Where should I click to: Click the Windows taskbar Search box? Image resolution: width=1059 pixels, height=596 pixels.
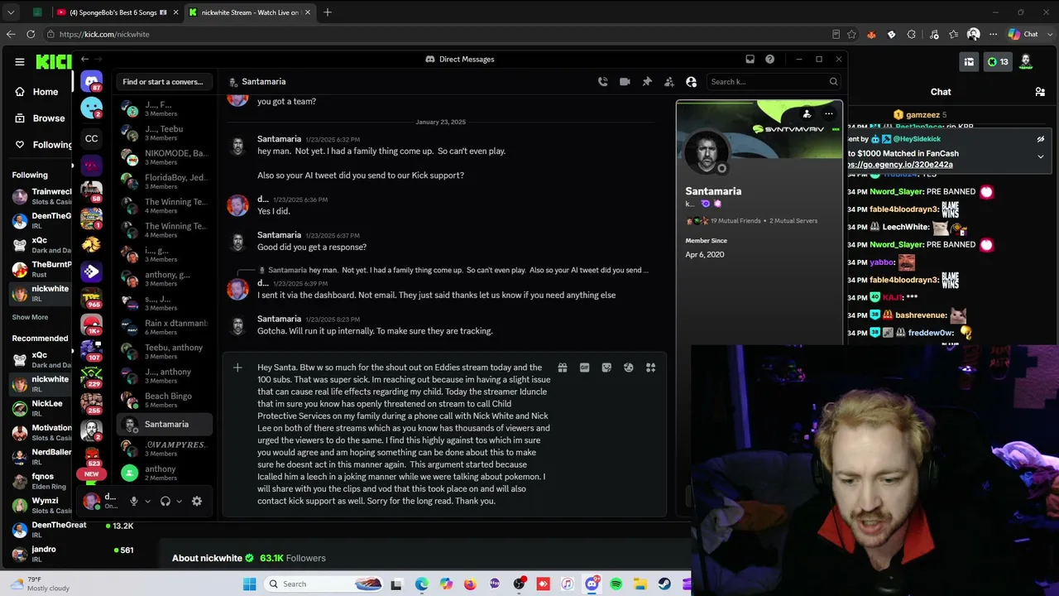tap(323, 584)
